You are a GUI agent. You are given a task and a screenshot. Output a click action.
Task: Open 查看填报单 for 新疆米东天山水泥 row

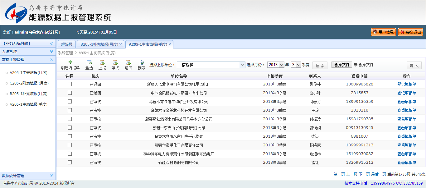click(x=407, y=128)
